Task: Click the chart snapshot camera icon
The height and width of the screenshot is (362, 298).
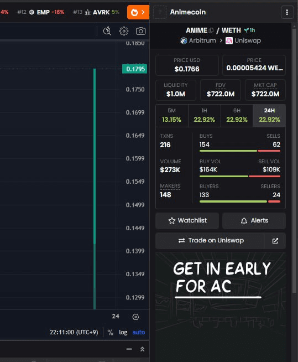Action: point(140,31)
